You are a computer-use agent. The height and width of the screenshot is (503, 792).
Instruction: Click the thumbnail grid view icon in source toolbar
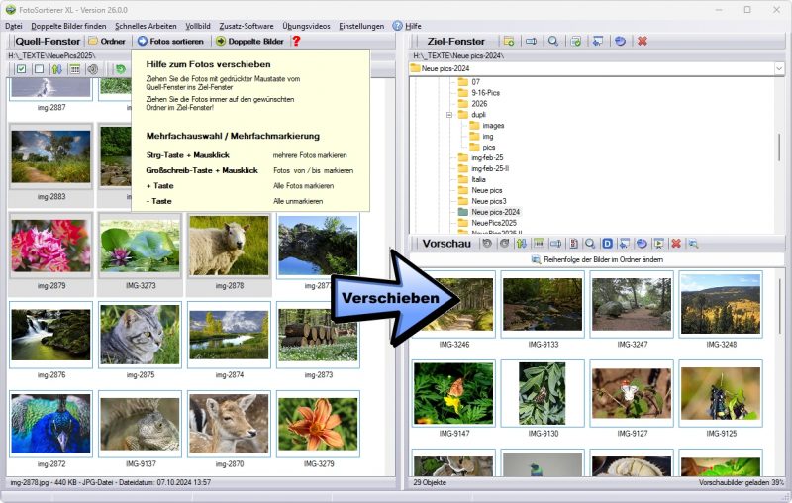[x=75, y=69]
